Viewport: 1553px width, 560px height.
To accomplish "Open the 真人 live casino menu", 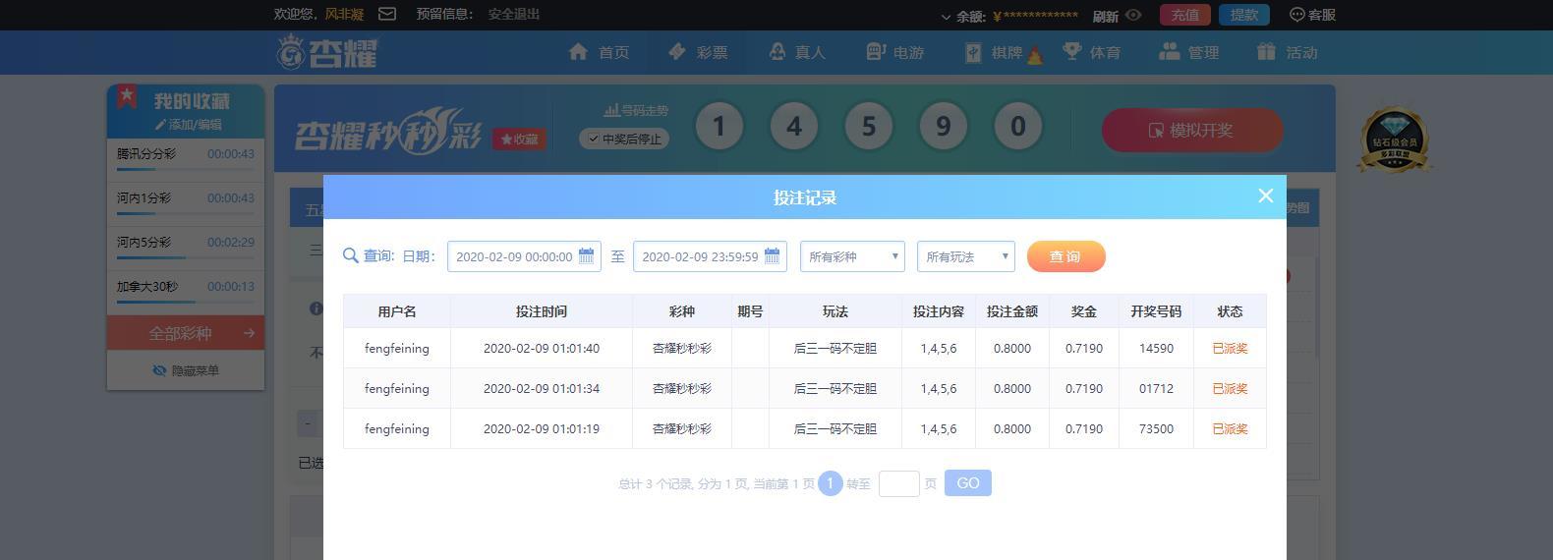I will pyautogui.click(x=796, y=52).
